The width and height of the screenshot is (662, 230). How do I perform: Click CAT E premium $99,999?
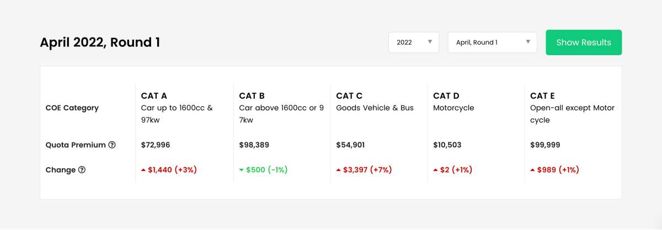pos(546,145)
